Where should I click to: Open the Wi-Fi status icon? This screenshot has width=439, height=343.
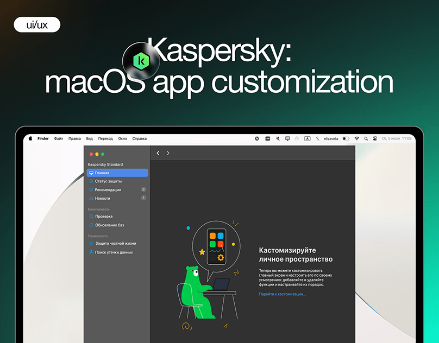click(x=356, y=138)
